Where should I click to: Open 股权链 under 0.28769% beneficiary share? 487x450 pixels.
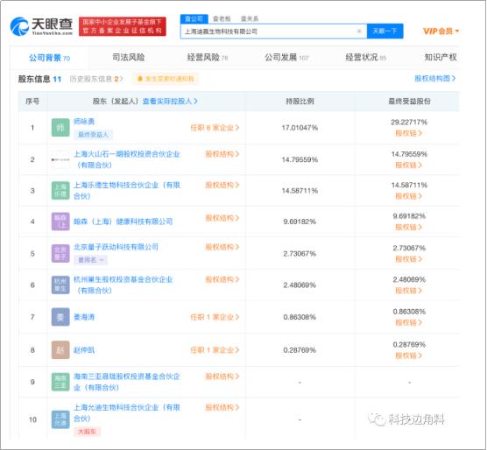[409, 355]
